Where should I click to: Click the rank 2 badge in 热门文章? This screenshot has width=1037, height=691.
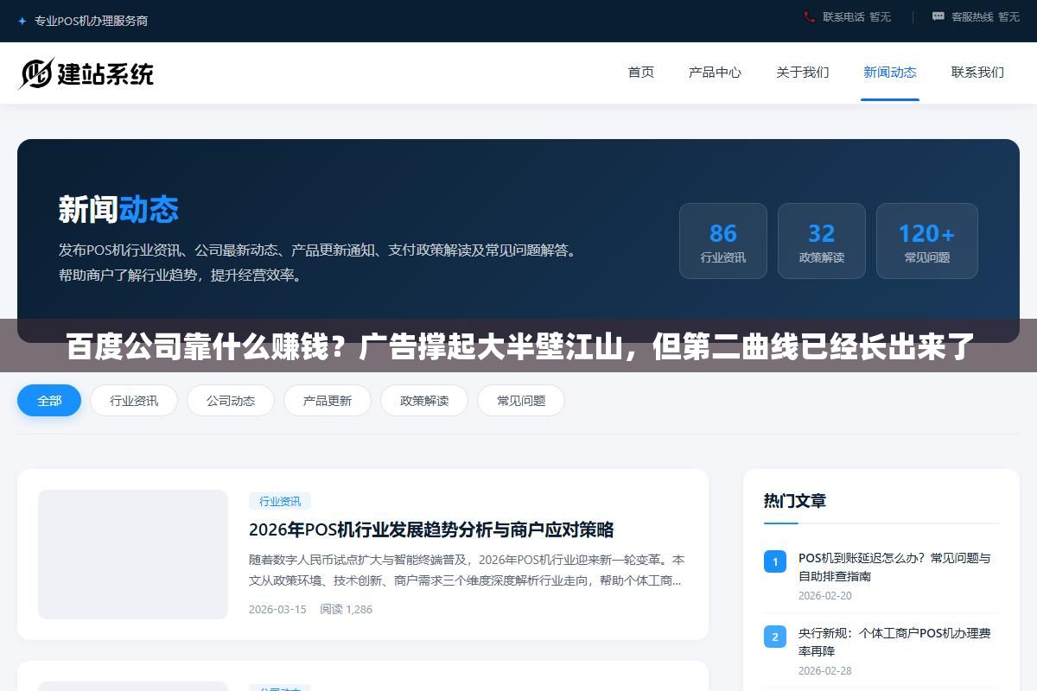pyautogui.click(x=775, y=637)
